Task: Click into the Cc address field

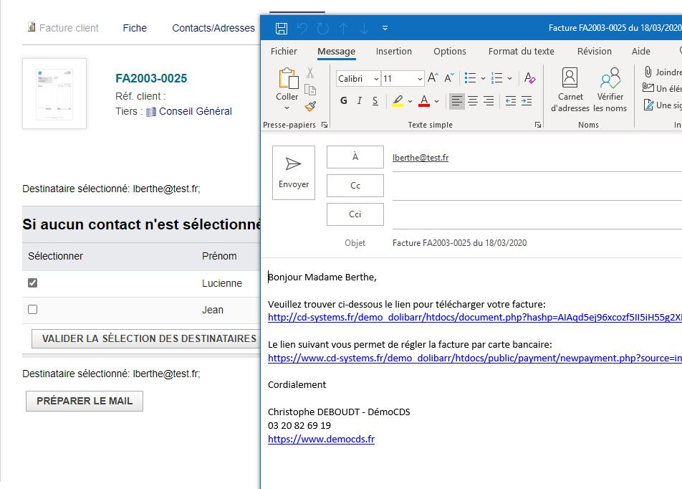Action: click(537, 186)
